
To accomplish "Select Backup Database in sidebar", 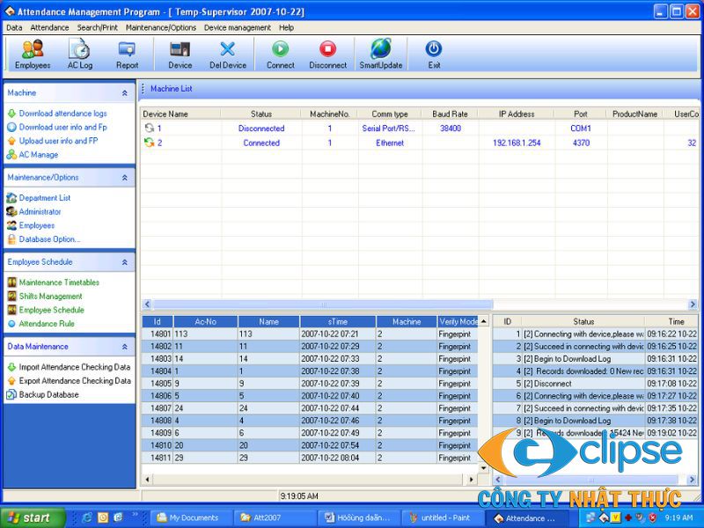I will (48, 395).
